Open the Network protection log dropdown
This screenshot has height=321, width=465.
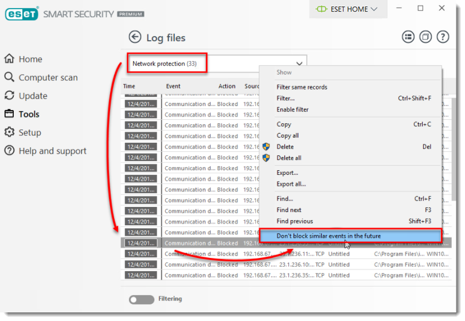(x=217, y=64)
